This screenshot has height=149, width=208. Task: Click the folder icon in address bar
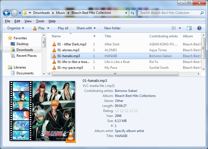click(25, 13)
